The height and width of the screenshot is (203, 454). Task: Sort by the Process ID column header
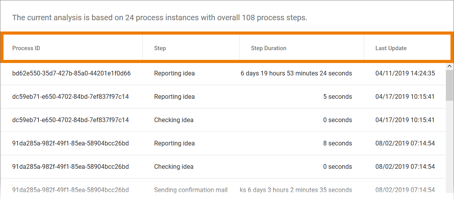point(26,48)
